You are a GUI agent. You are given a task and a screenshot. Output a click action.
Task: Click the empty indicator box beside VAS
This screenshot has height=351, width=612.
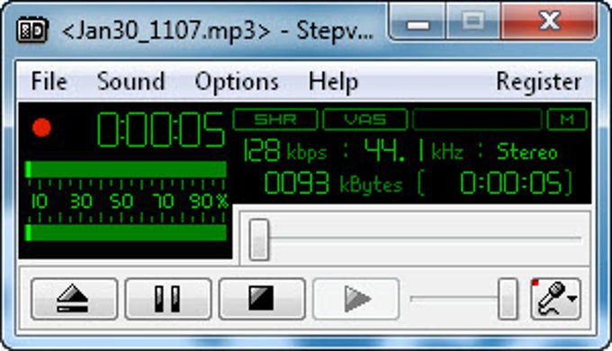click(x=477, y=120)
